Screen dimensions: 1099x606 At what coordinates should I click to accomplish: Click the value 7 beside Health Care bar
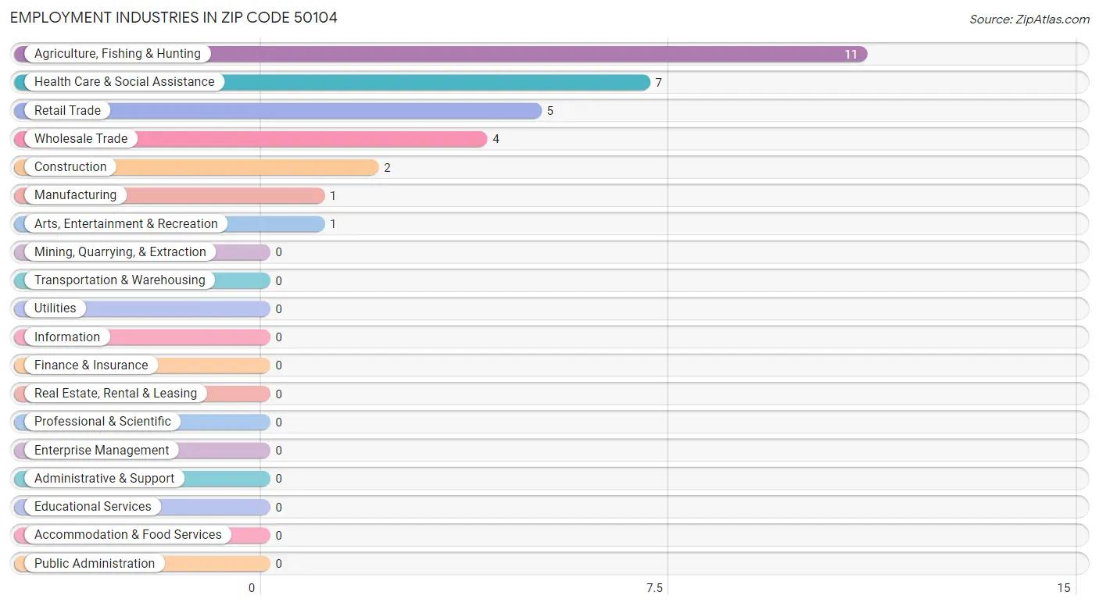(659, 83)
